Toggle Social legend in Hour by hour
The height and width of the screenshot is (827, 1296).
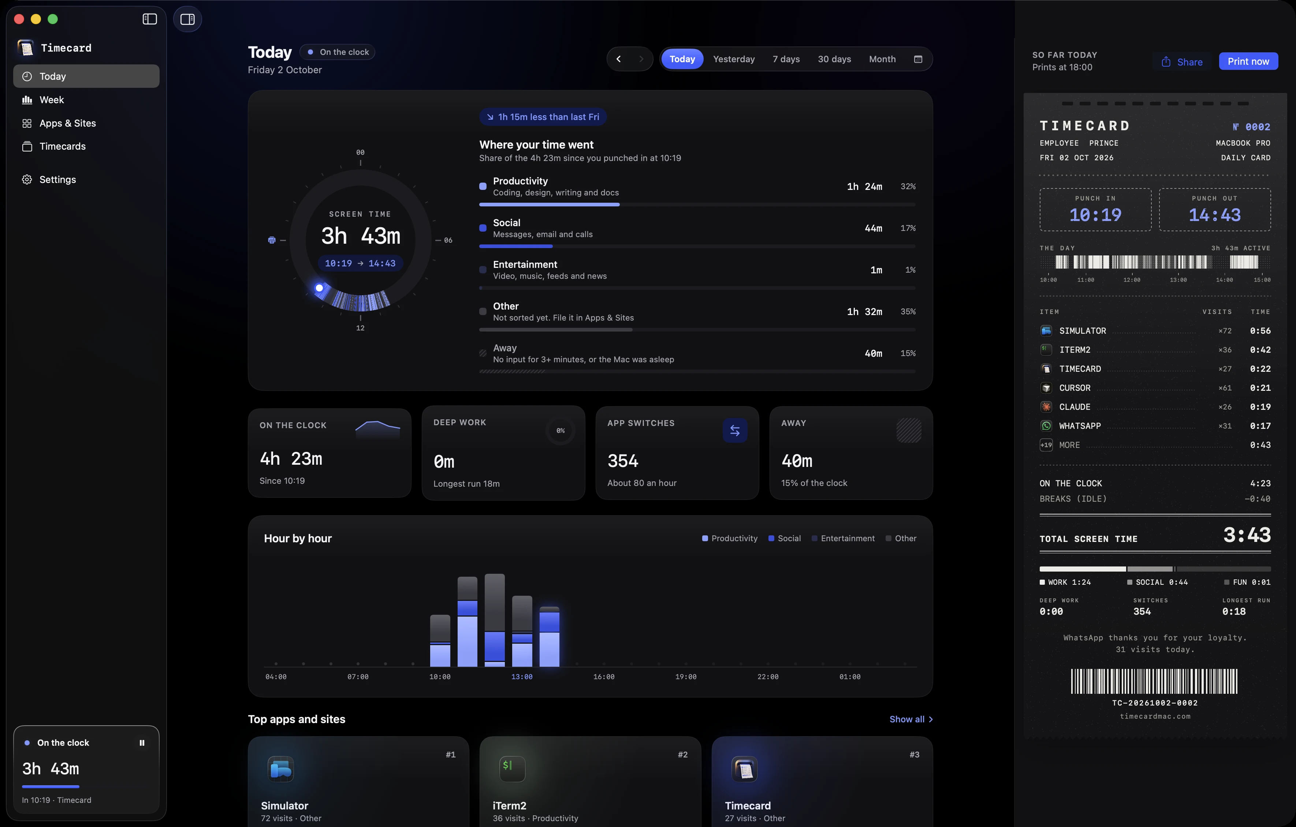point(784,539)
